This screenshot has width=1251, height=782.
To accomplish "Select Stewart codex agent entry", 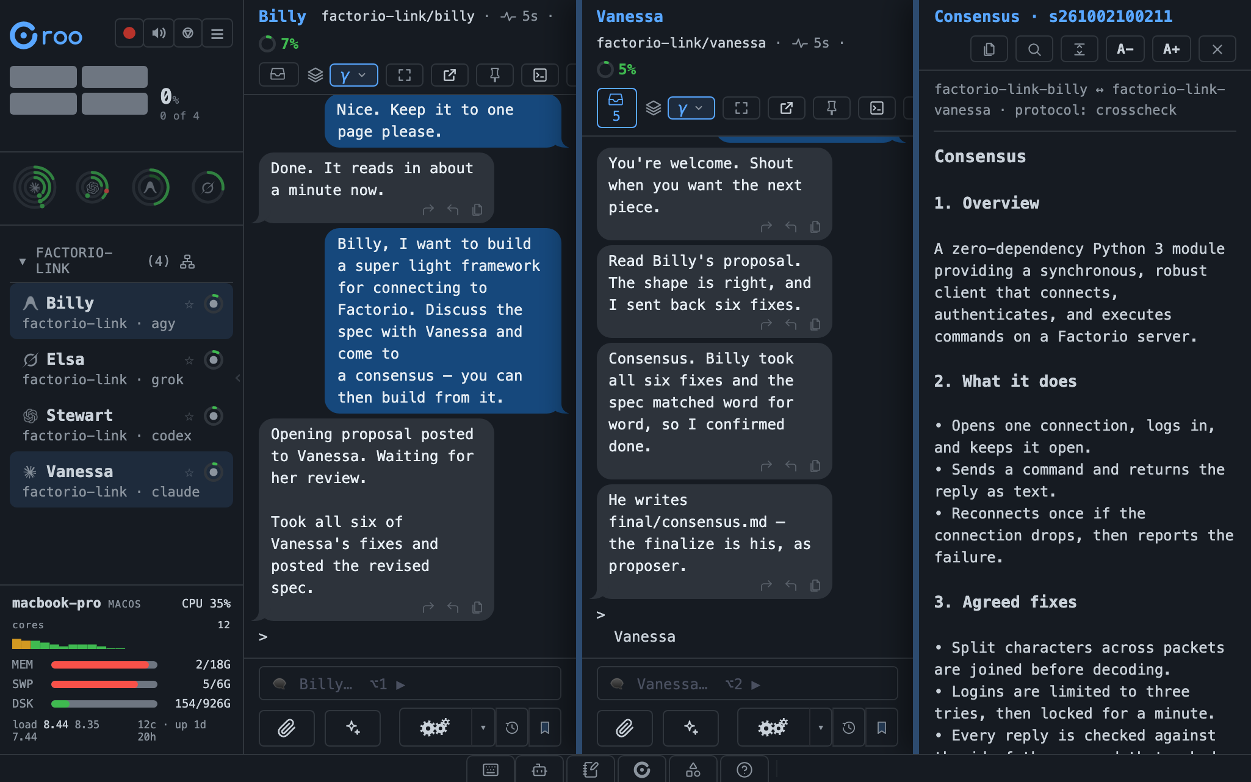I will (x=121, y=424).
